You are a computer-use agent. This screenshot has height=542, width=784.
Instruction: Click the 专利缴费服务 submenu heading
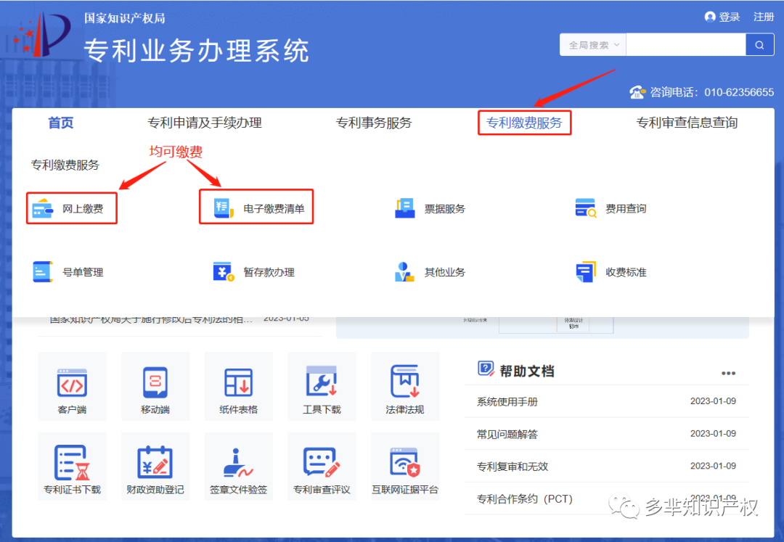click(65, 165)
